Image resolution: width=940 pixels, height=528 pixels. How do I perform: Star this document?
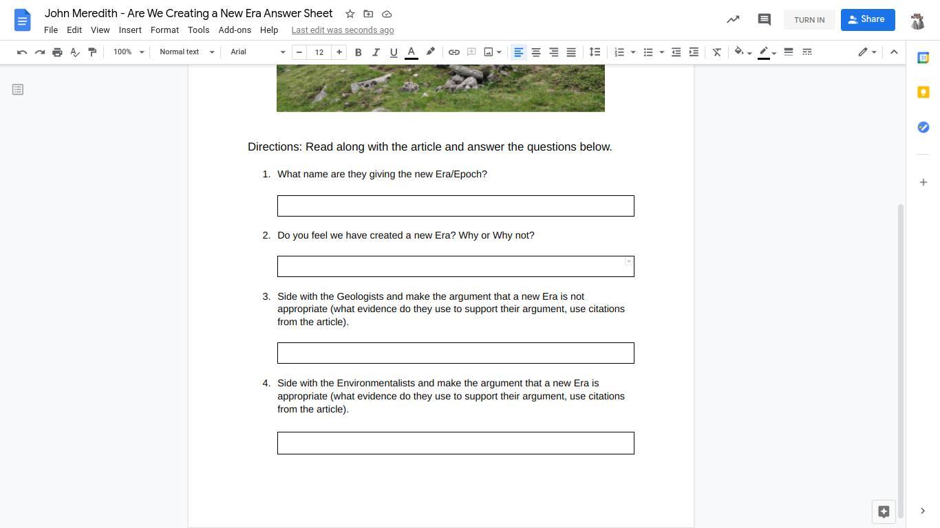point(350,14)
